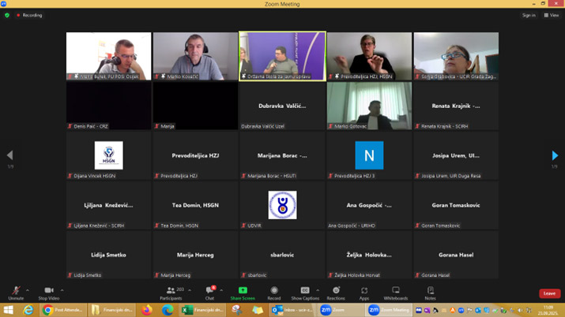The image size is (565, 317).
Task: Open Whiteboards
Action: [x=396, y=292]
